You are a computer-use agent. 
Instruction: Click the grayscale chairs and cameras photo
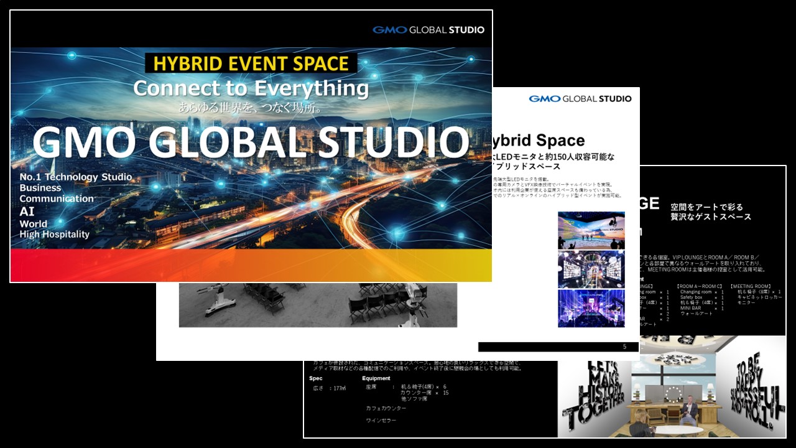click(x=318, y=305)
